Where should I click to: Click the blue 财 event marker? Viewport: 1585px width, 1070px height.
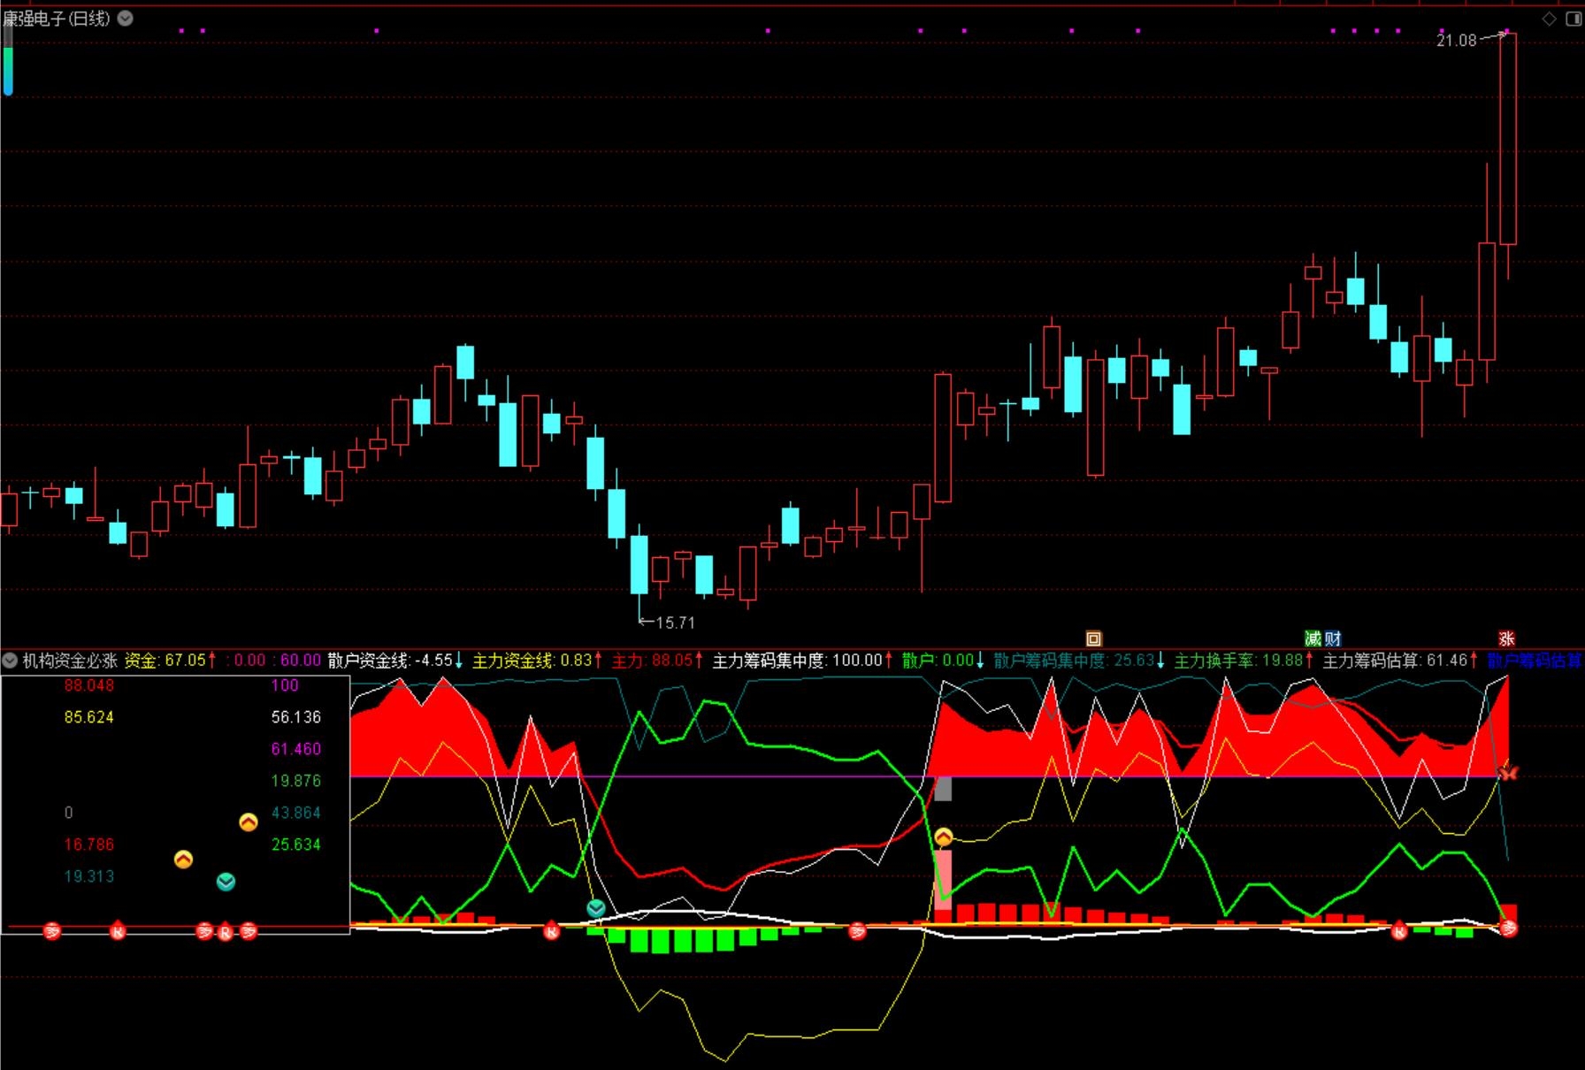click(x=1333, y=638)
